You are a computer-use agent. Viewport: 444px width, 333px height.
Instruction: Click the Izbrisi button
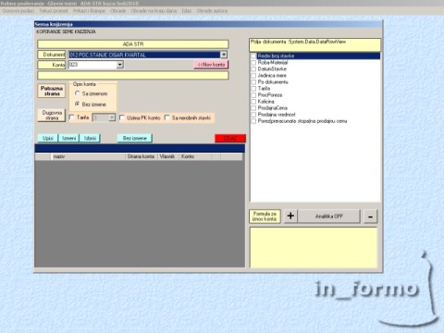point(90,138)
